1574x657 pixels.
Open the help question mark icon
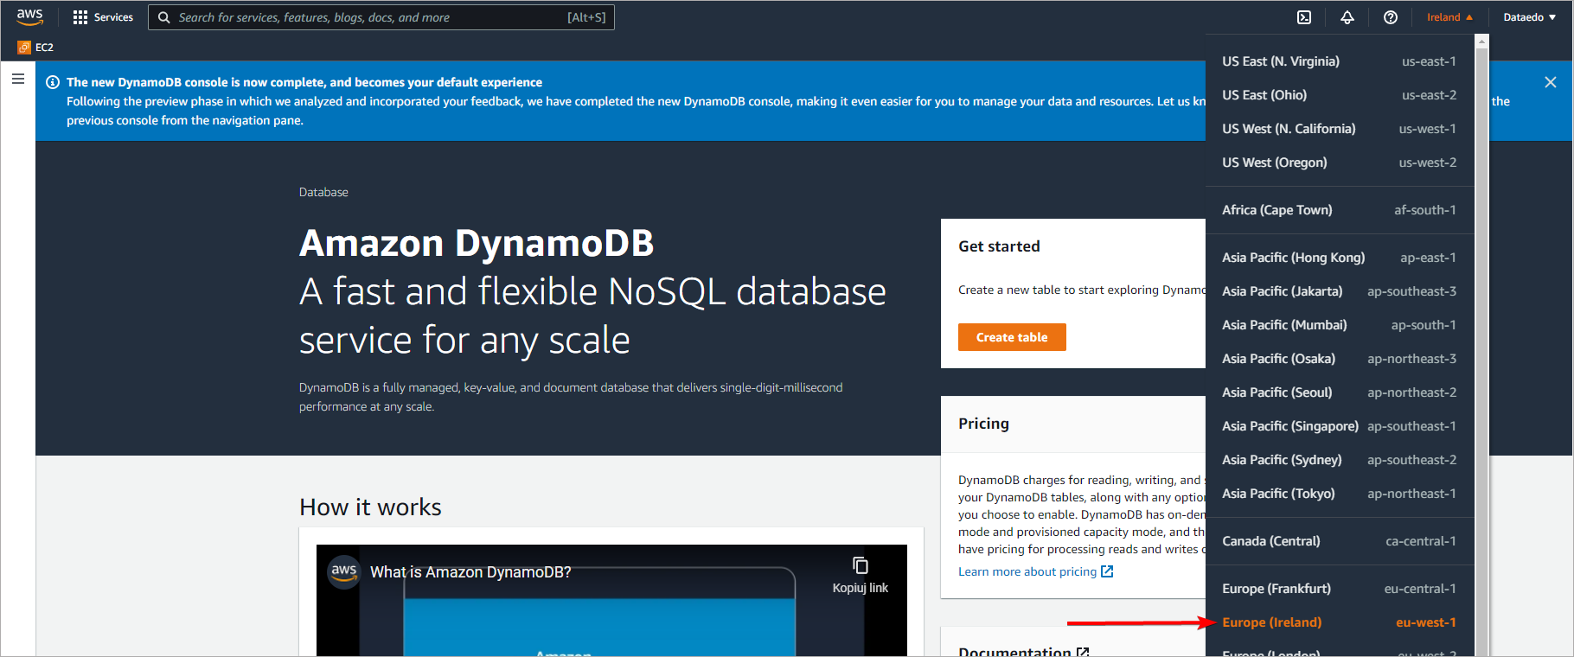click(x=1391, y=17)
